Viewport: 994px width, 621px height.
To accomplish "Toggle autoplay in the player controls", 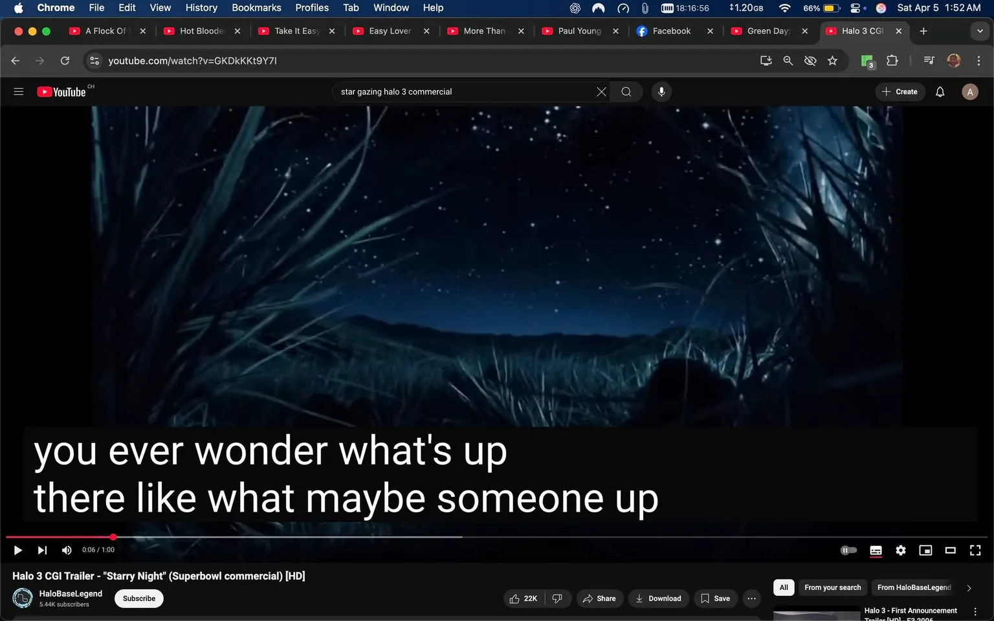I will tap(848, 550).
